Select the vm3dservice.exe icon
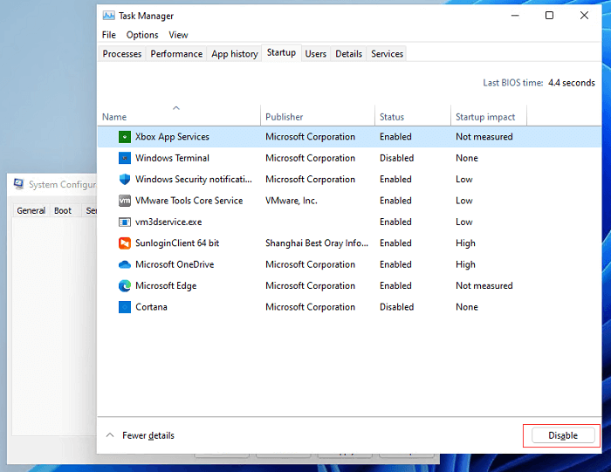This screenshot has height=472, width=611. pyautogui.click(x=125, y=222)
